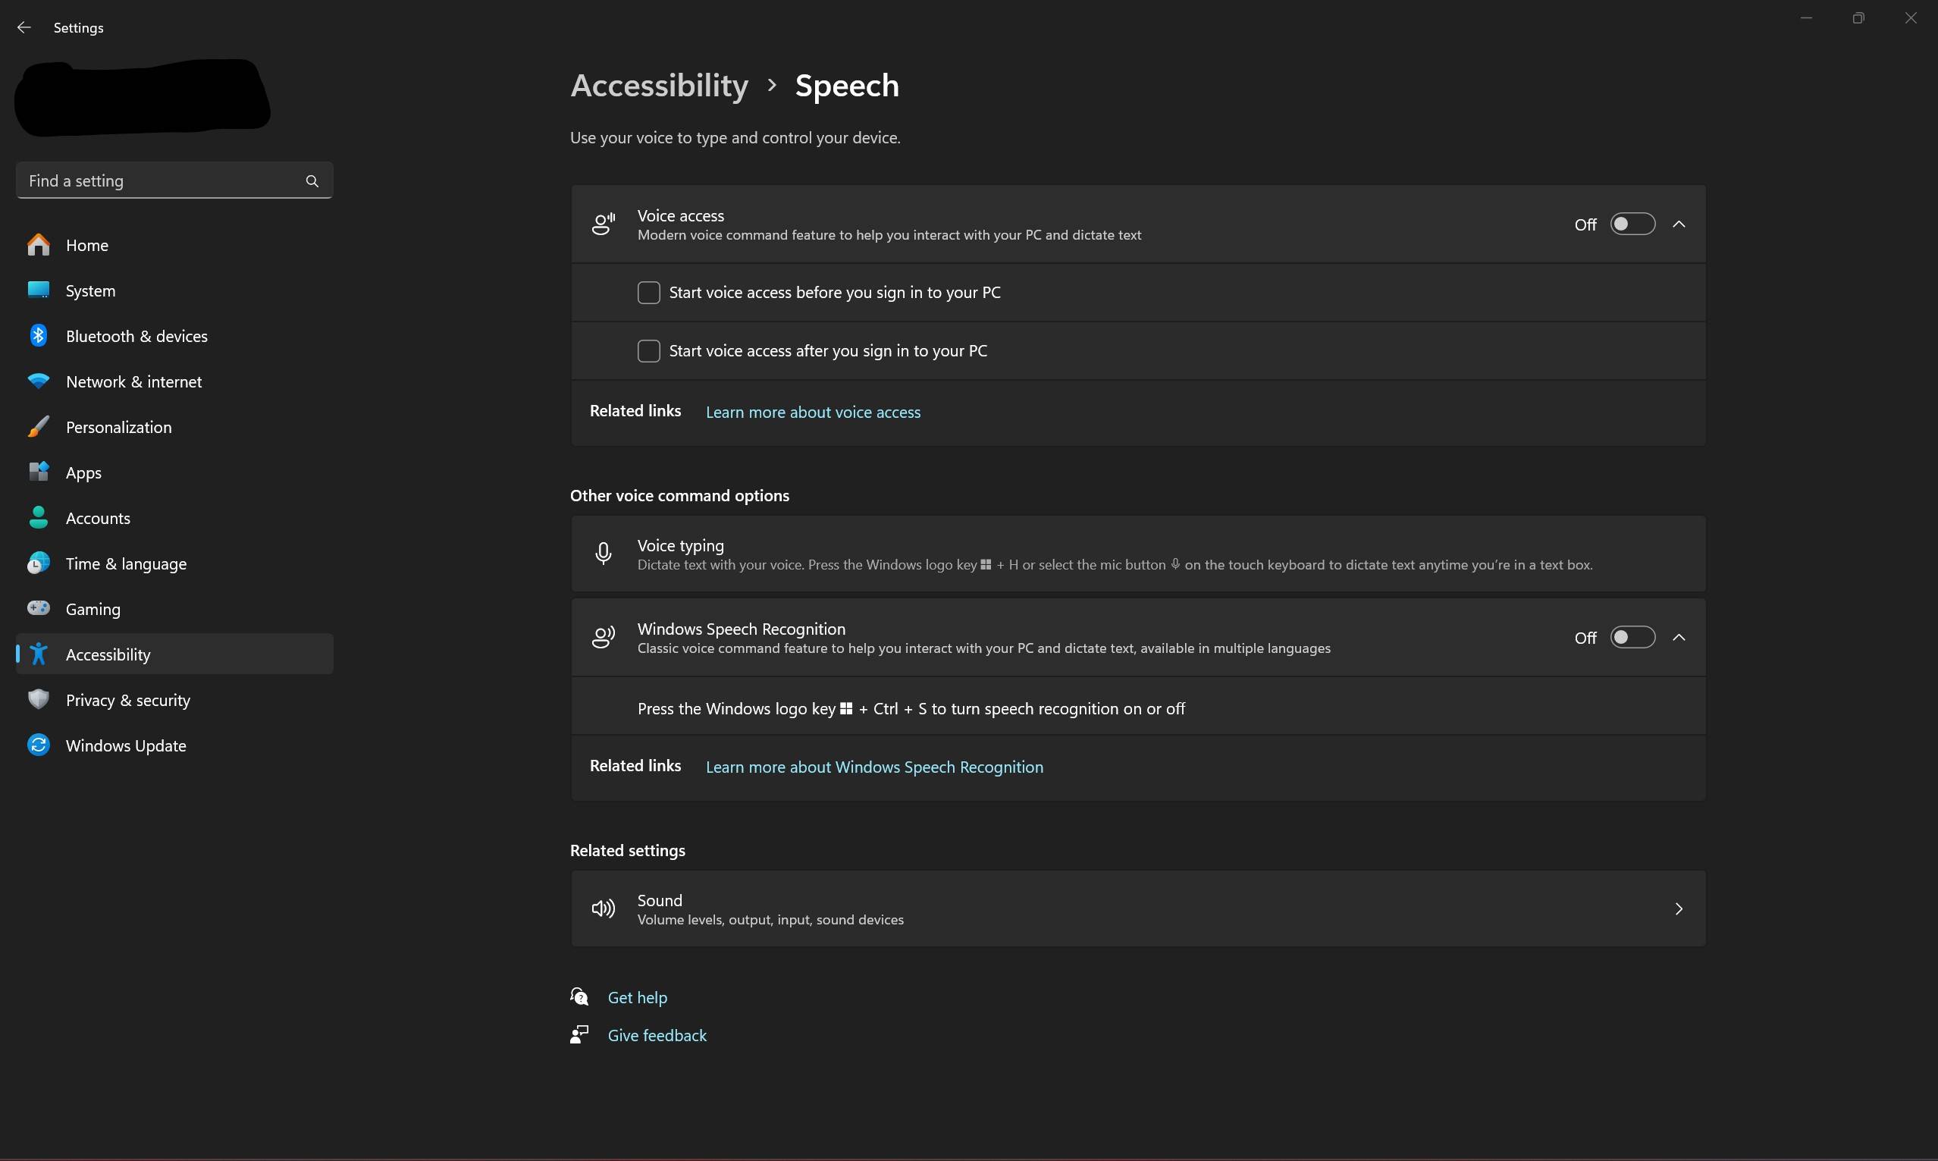
Task: Enable Start voice access before sign-in
Action: click(648, 292)
